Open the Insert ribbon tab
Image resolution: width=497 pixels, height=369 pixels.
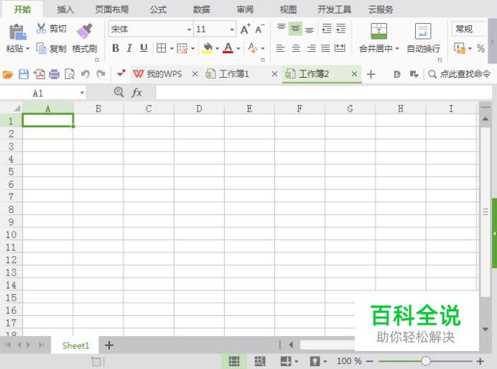pyautogui.click(x=65, y=9)
